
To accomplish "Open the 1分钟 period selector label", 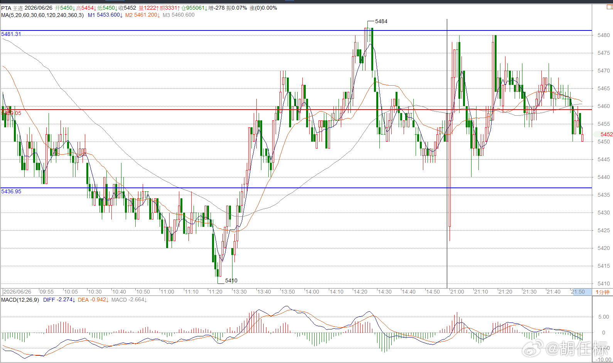I will [x=602, y=292].
